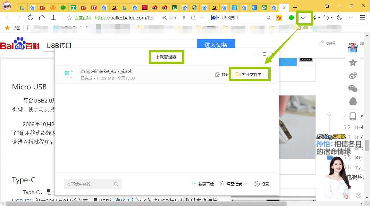Open the Weibo extension icon in the toolbar
The image size is (370, 206).
tap(279, 18)
